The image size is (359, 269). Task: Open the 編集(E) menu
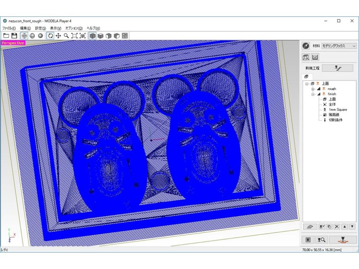[25, 28]
